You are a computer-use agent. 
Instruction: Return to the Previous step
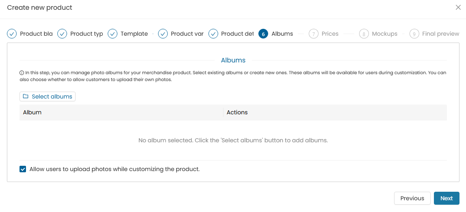click(412, 198)
